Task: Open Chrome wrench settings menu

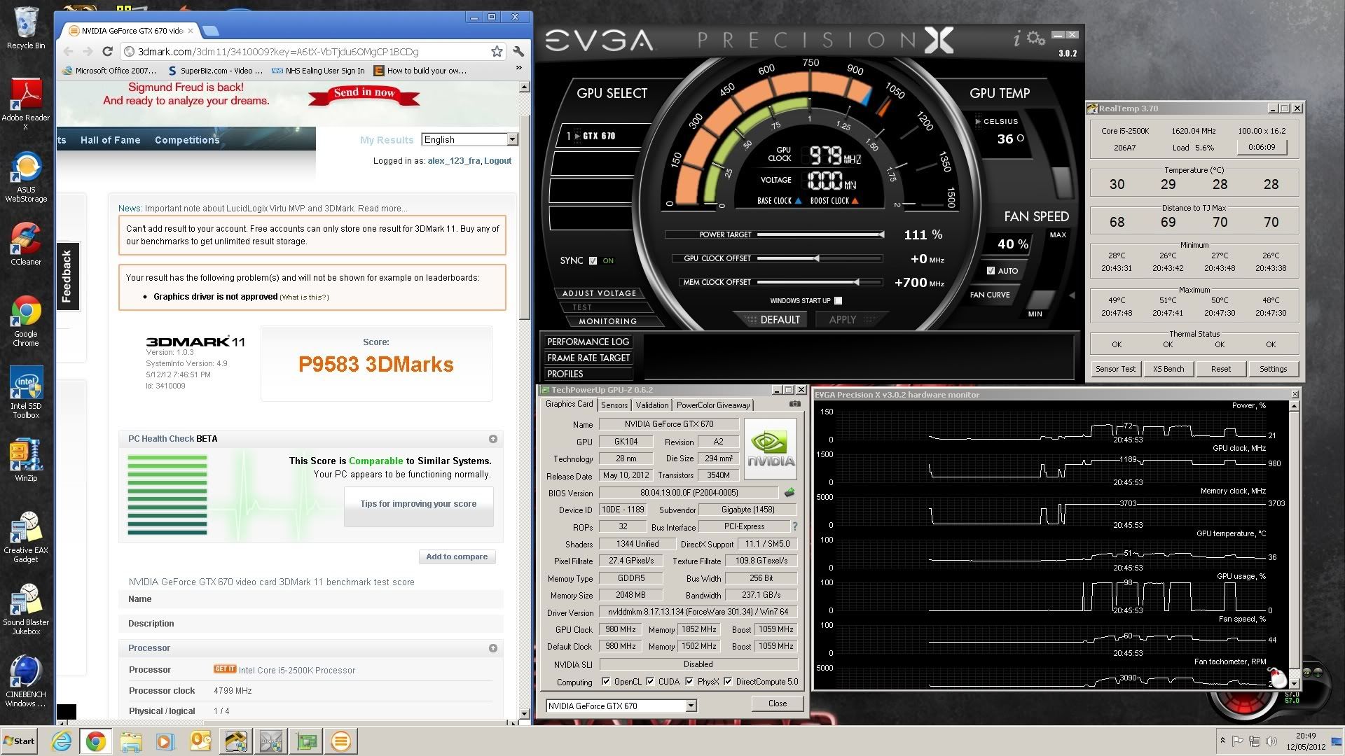Action: coord(518,51)
